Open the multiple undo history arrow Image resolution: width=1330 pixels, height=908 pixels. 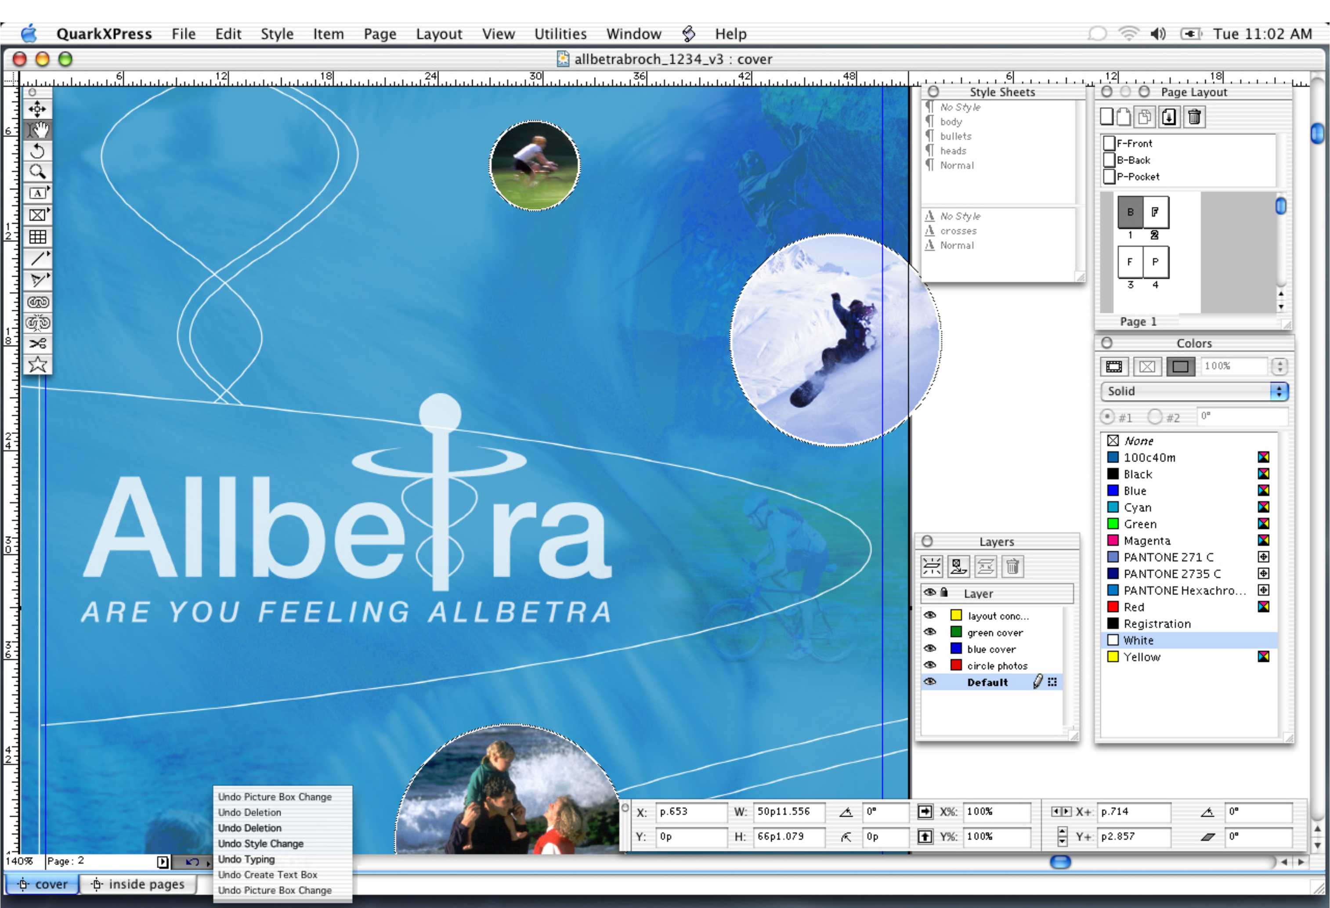tap(208, 862)
